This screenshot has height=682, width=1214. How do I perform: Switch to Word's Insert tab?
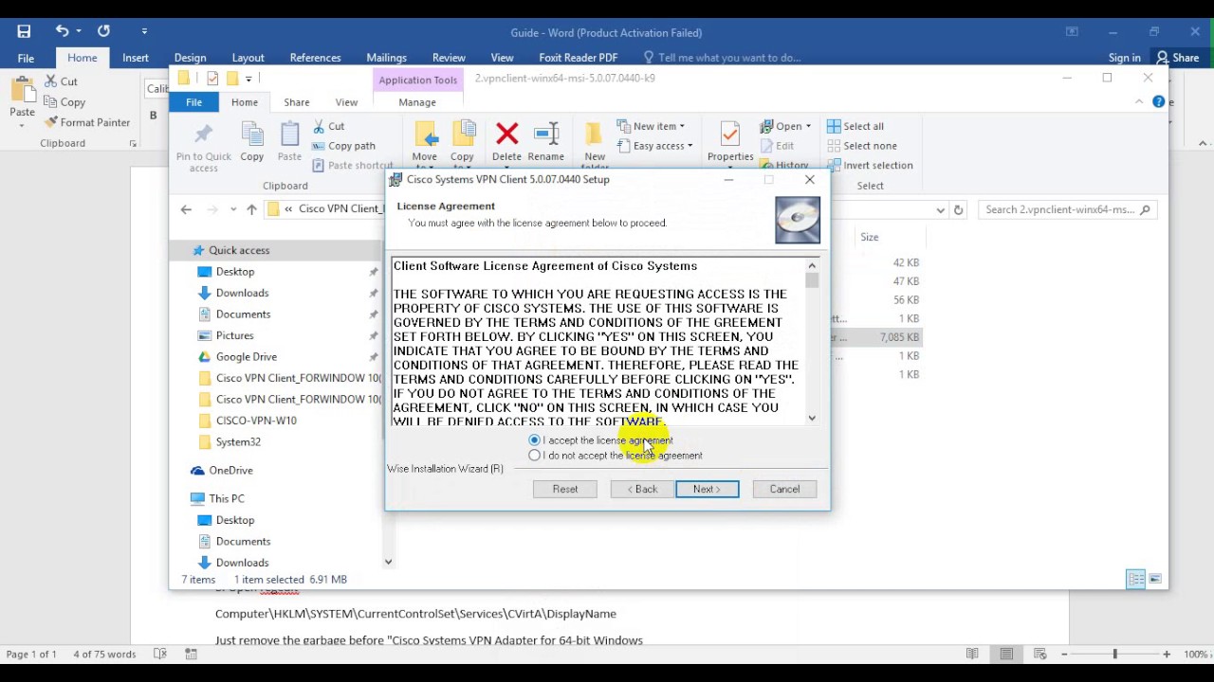click(136, 58)
